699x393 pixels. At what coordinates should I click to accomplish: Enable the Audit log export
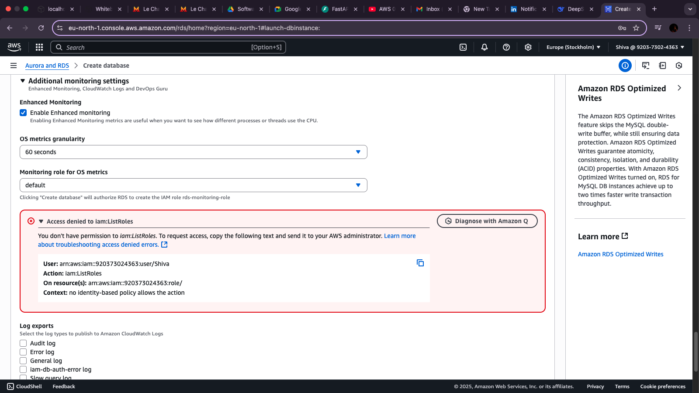[23, 343]
